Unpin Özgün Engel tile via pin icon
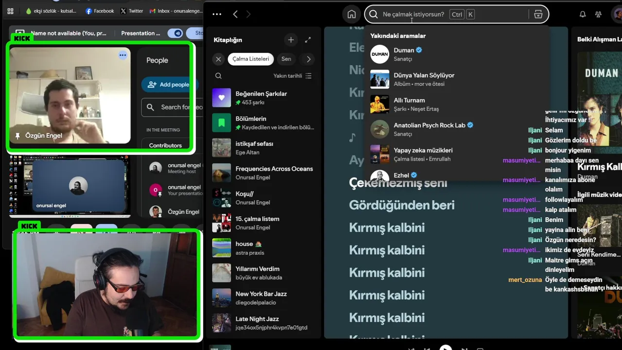 [x=17, y=136]
